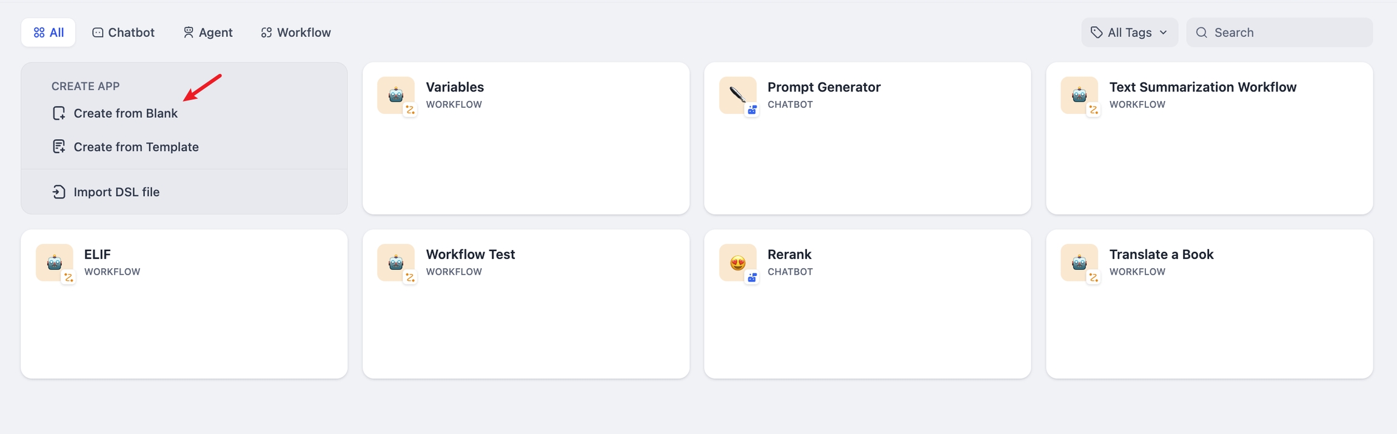Switch to the Chatbot tab
Viewport: 1397px width, 434px height.
click(123, 33)
